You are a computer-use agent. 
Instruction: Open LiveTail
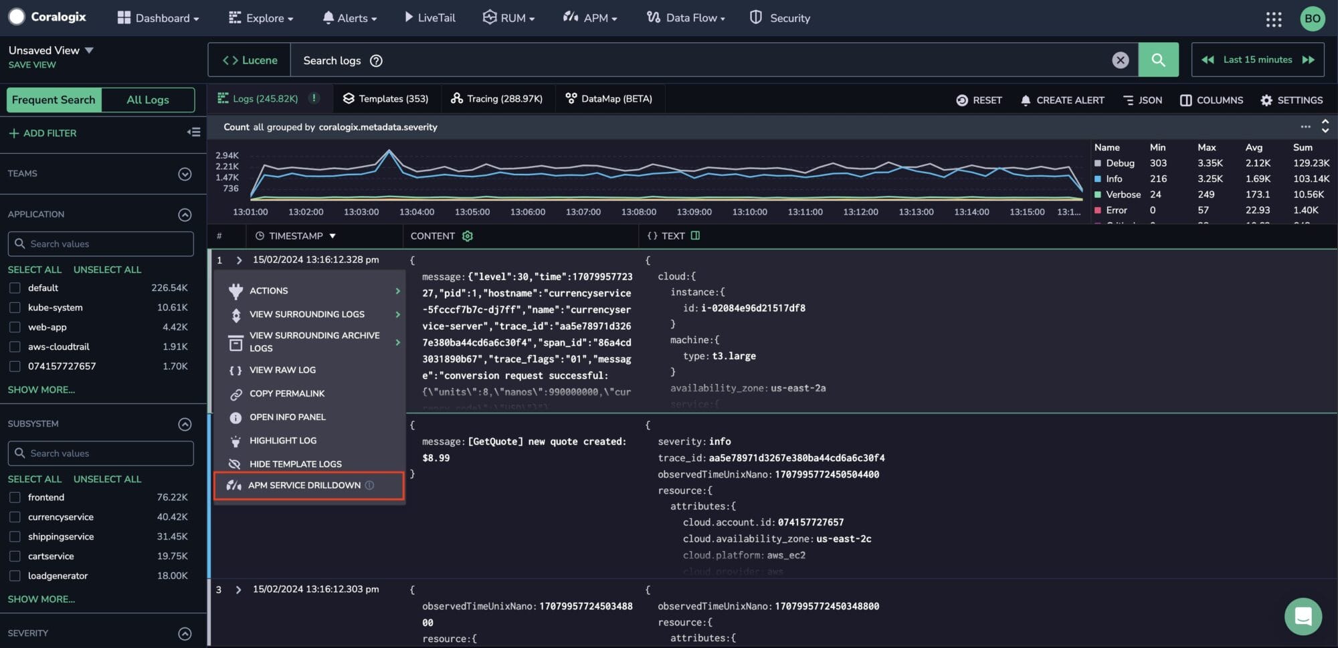click(x=429, y=18)
